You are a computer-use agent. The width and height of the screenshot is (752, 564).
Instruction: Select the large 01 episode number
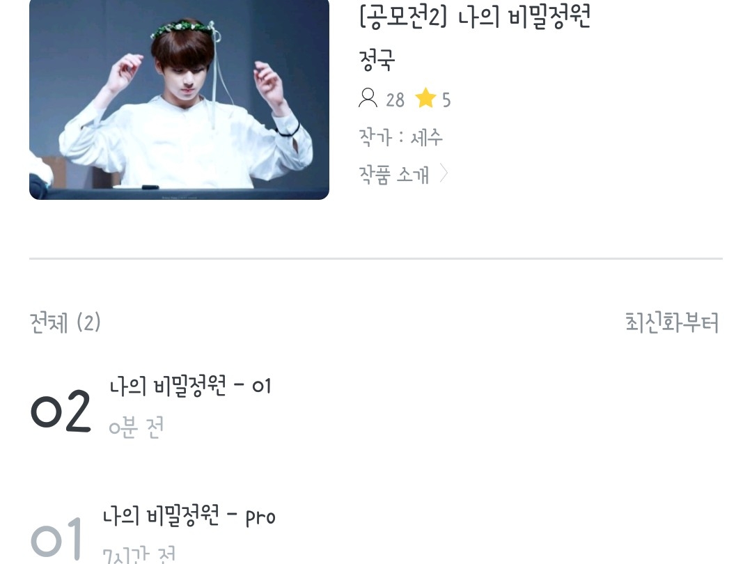tap(56, 539)
